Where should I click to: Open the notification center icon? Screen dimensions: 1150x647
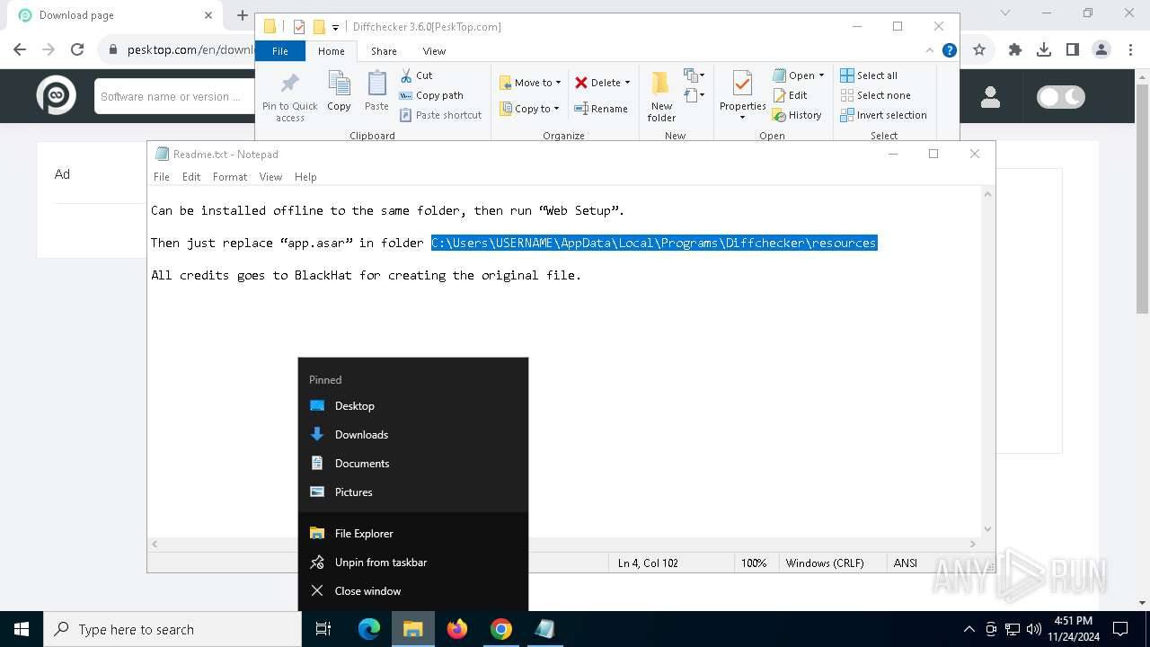point(1120,629)
